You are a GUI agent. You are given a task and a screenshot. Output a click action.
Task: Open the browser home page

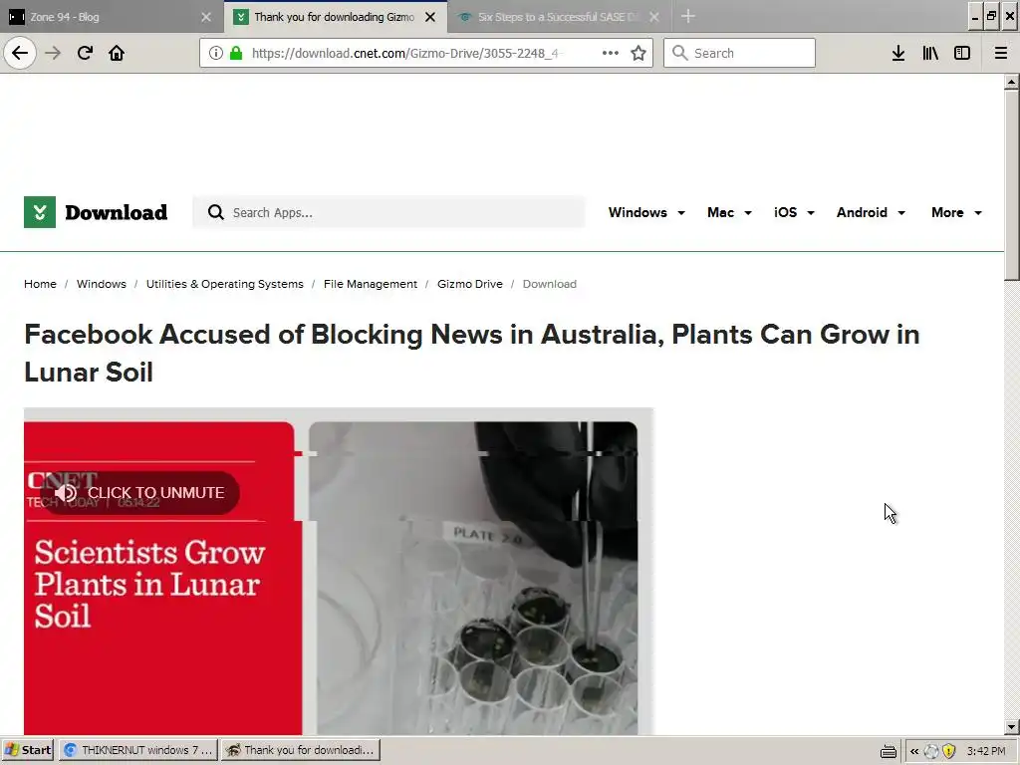click(x=117, y=53)
